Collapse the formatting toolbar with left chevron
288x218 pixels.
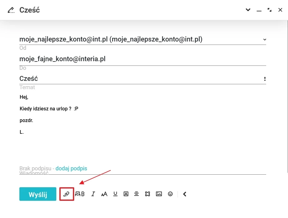coord(185,194)
